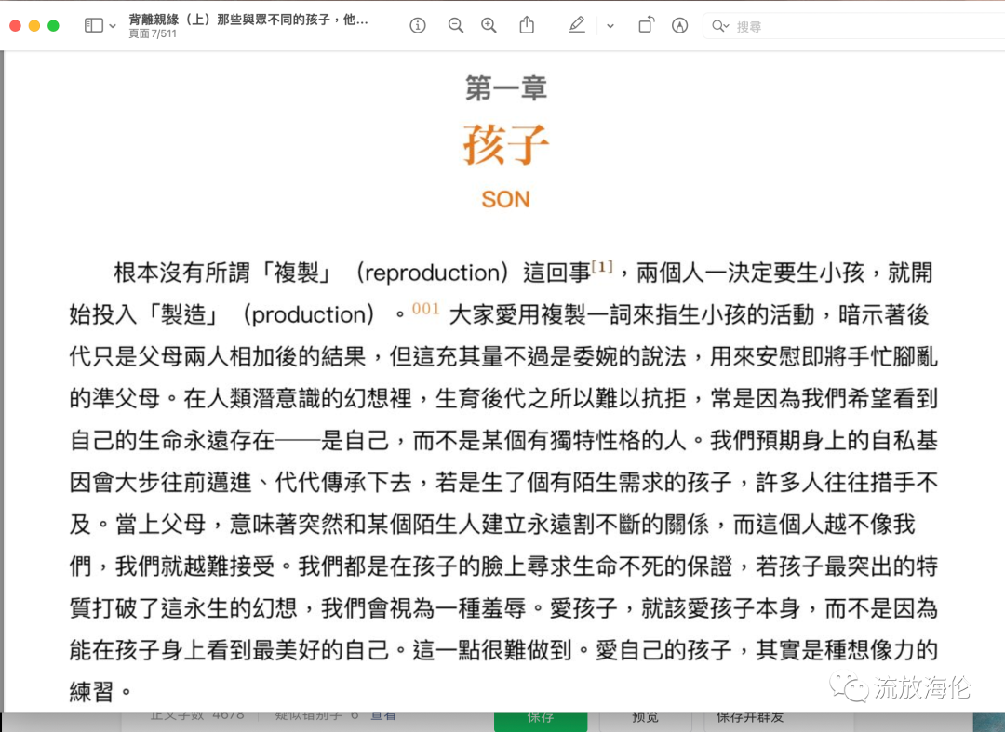Open the sidebar view options chevron
This screenshot has height=732, width=1005.
pyautogui.click(x=113, y=26)
